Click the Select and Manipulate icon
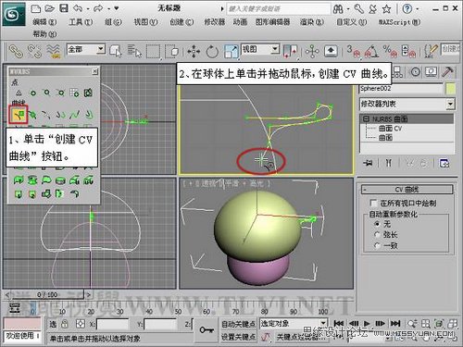The image size is (463, 347). point(312,51)
